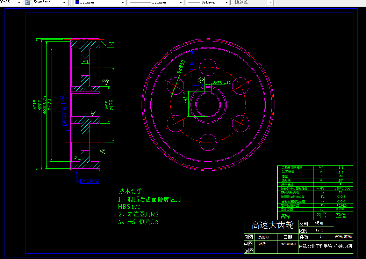The width and height of the screenshot is (366, 259).
Task: Select the 制图 title block label
Action: tap(249, 237)
